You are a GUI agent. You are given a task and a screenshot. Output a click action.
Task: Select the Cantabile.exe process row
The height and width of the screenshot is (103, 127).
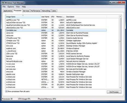[56, 30]
